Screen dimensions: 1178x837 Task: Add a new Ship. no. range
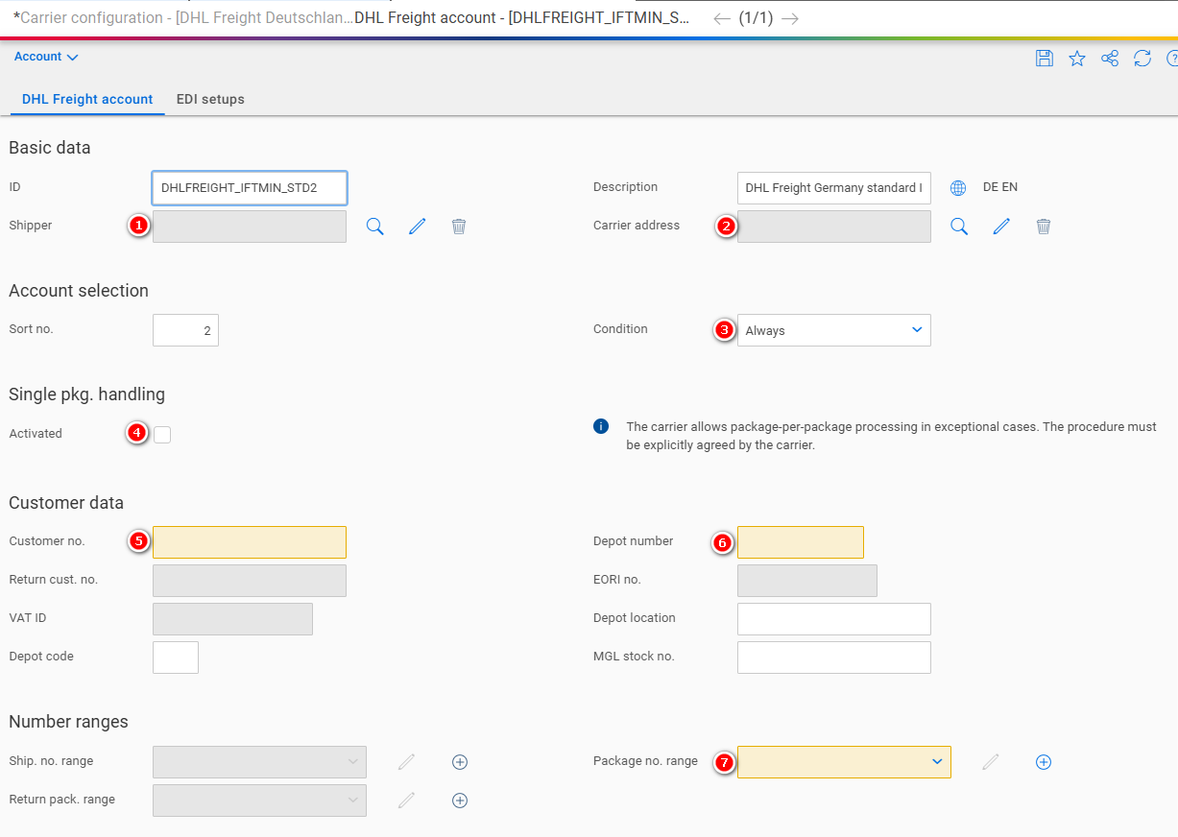click(460, 762)
